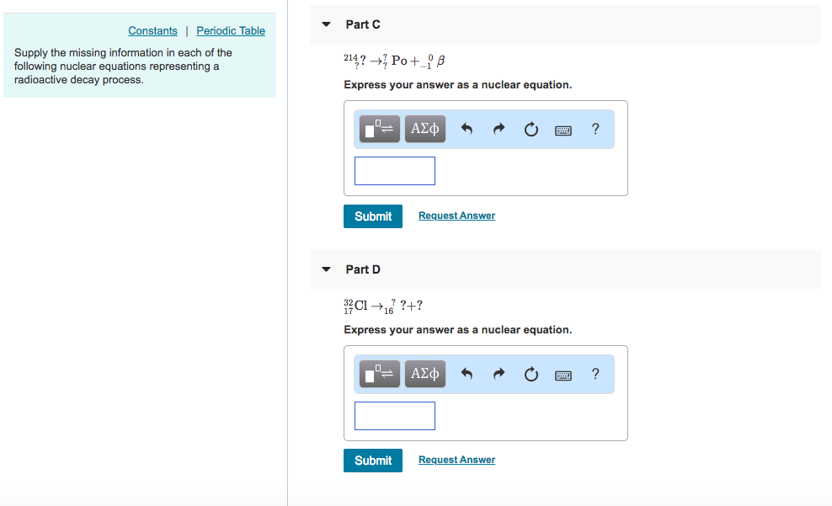Open the keyboard shortcuts icon in Part D
This screenshot has width=832, height=506.
point(563,374)
